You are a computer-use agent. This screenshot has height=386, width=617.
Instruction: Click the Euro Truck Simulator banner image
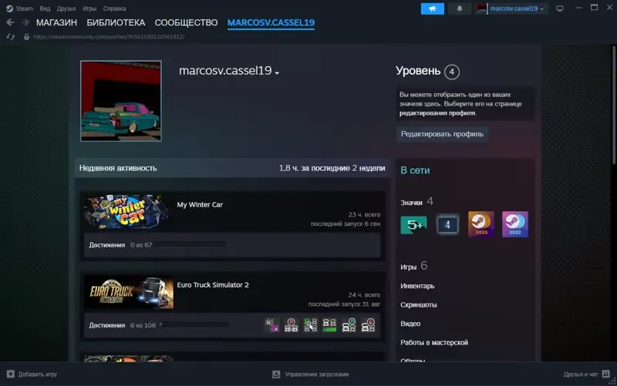(129, 292)
